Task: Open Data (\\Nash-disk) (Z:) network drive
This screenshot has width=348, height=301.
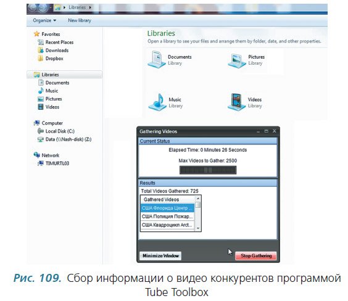Action: point(64,139)
